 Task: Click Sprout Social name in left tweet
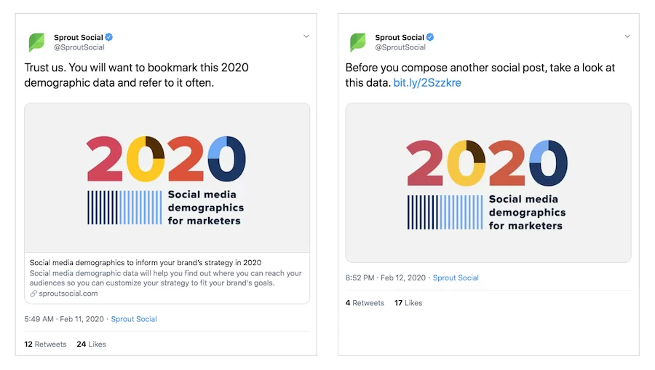[78, 37]
